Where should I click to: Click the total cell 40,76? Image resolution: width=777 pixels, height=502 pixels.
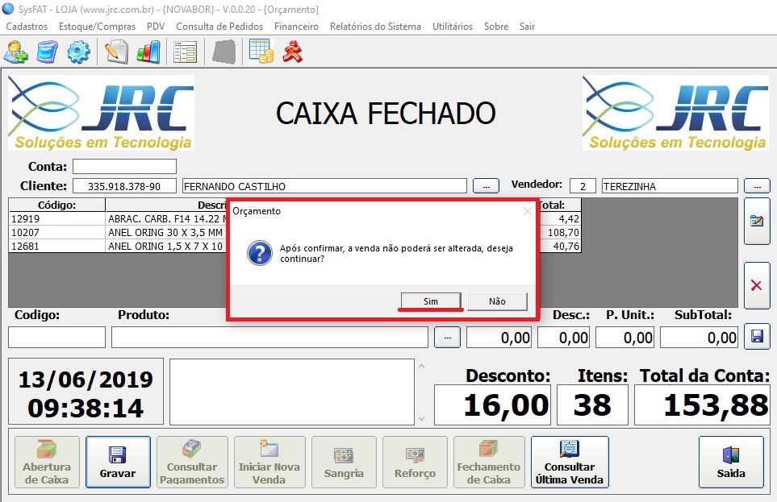pos(561,246)
